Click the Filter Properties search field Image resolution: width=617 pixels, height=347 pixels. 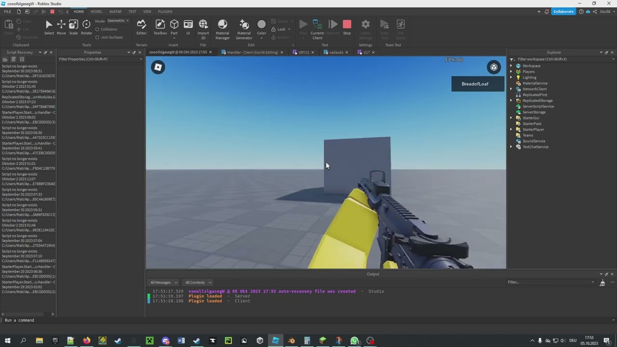tap(100, 59)
